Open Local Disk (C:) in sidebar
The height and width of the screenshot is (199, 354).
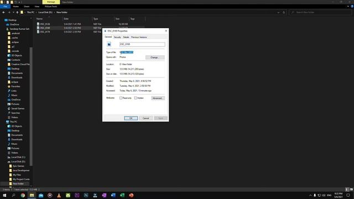coord(18,157)
